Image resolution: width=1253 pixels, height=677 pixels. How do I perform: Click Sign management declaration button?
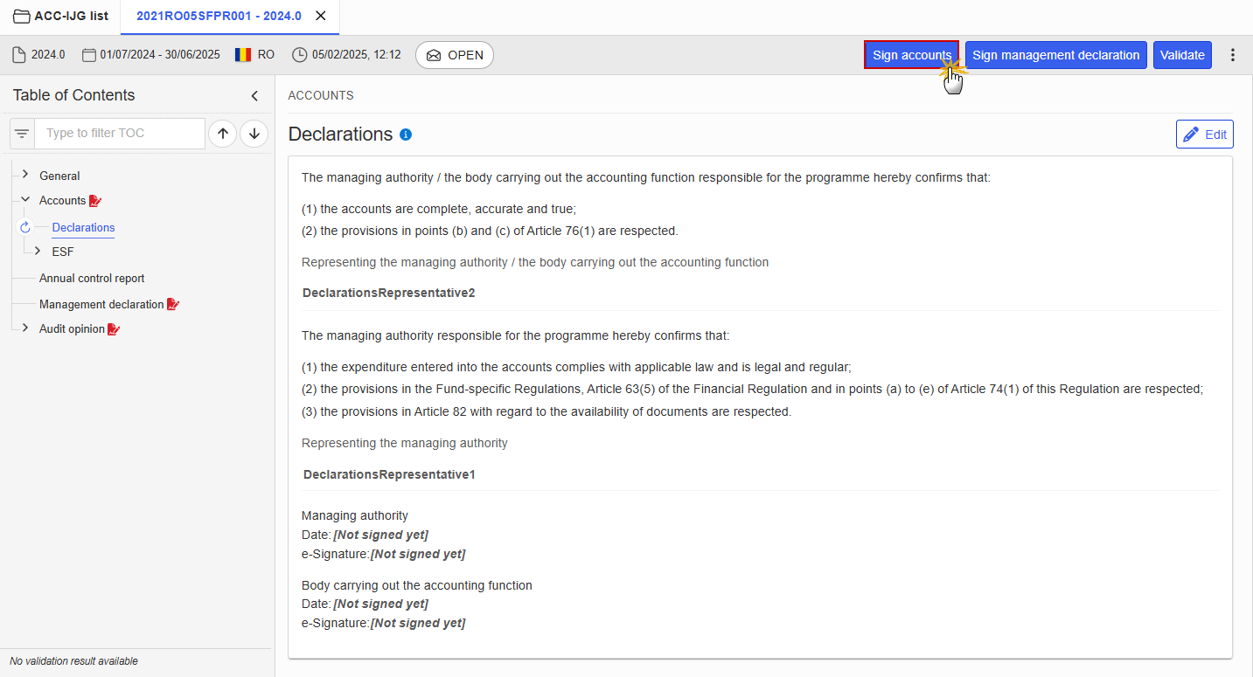point(1055,55)
